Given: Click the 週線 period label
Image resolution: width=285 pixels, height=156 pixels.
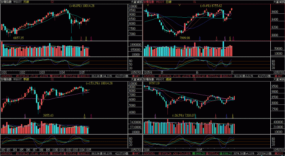Looking at the screenshot, I should point(169,79).
